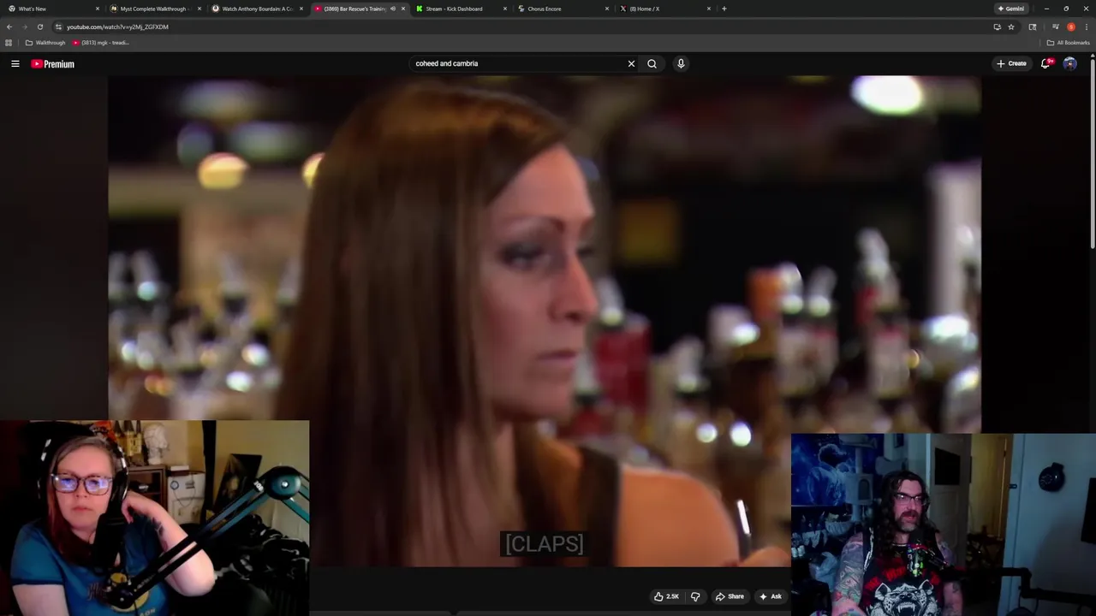Bookmark this page with star icon

pyautogui.click(x=1011, y=27)
